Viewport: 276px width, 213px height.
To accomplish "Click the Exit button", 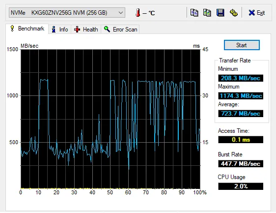I will click(257, 13).
